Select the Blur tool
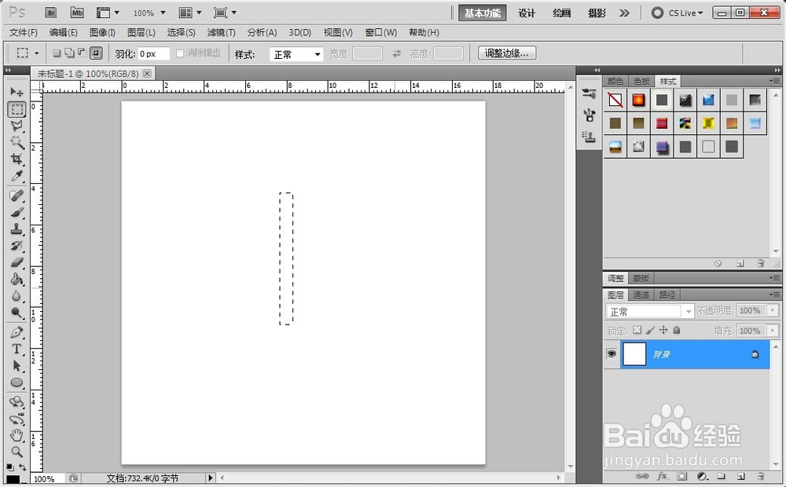Viewport: 786px width, 487px height. pos(17,295)
